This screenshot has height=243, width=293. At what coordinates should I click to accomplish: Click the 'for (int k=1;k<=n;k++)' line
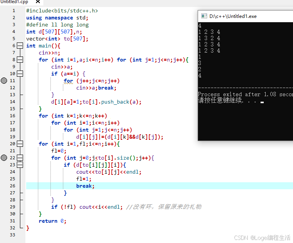pyautogui.click(x=73, y=116)
